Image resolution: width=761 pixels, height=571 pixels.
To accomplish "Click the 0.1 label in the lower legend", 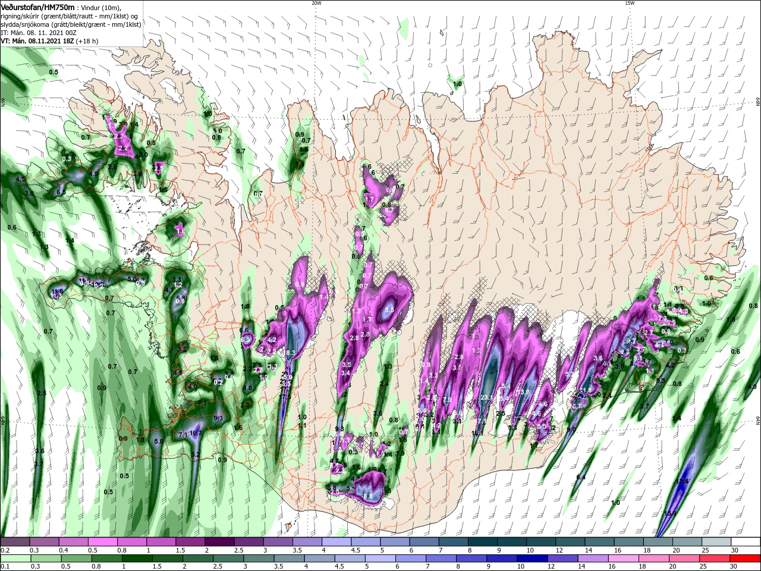I will pyautogui.click(x=5, y=566).
